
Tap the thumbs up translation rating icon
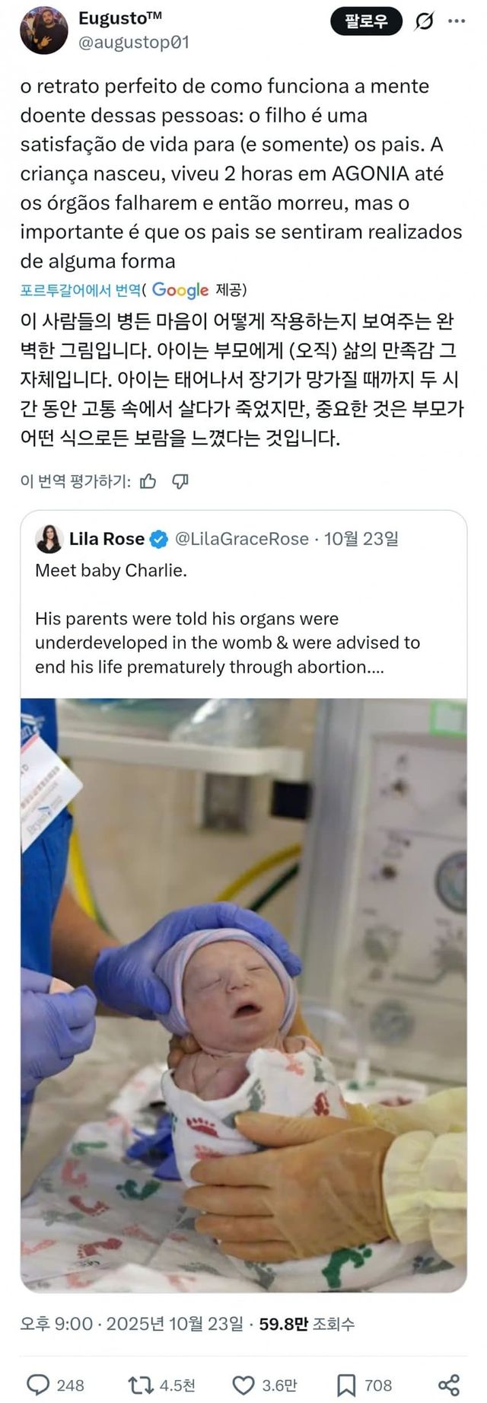tap(148, 481)
